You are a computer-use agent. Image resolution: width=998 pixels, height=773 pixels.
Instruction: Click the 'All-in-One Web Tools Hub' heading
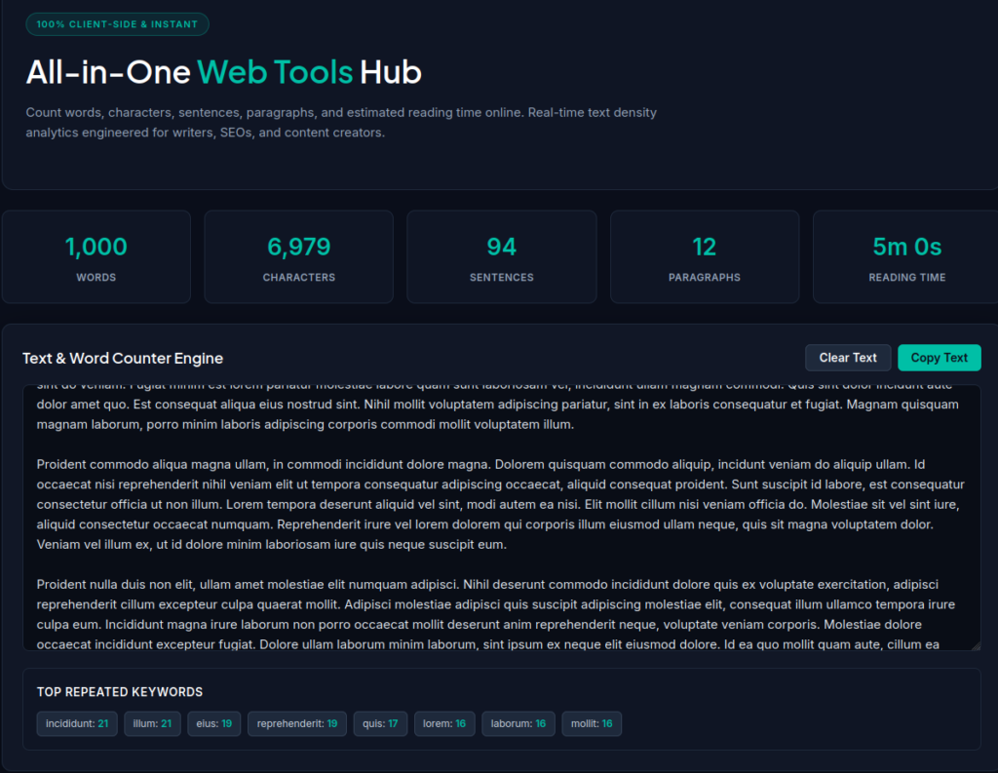[x=223, y=72]
